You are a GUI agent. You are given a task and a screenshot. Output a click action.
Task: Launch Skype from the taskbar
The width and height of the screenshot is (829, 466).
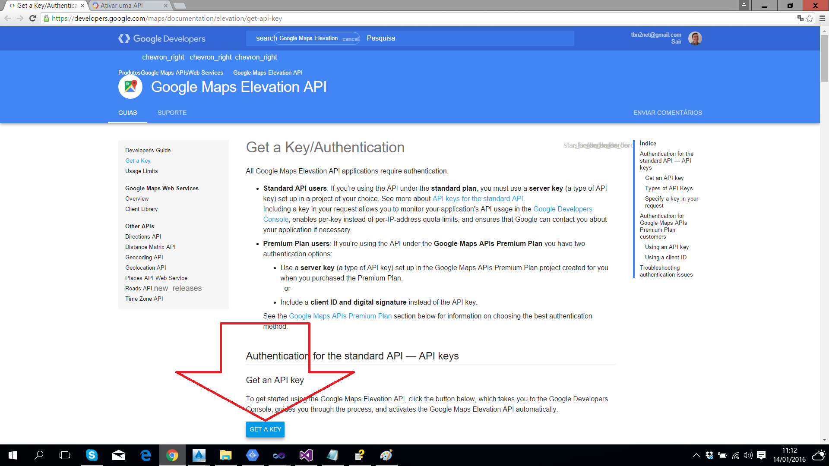pyautogui.click(x=92, y=455)
